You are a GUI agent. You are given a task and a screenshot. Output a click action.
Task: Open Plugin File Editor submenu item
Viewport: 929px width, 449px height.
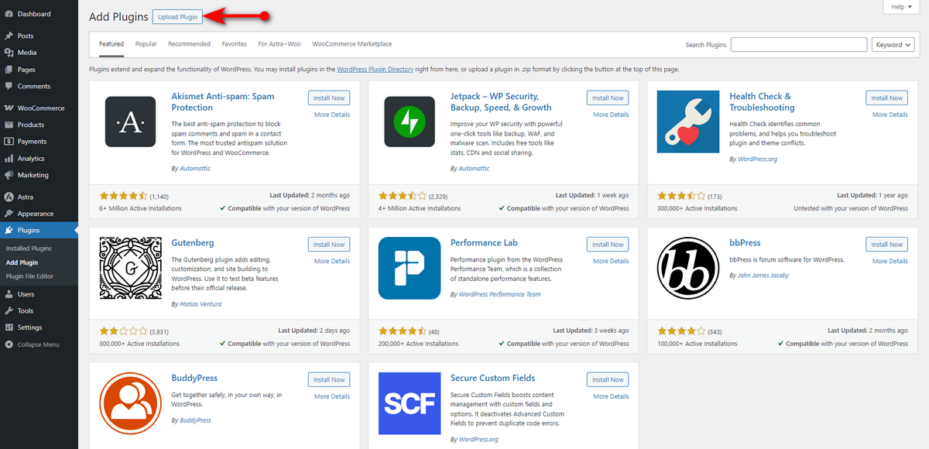[x=29, y=276]
